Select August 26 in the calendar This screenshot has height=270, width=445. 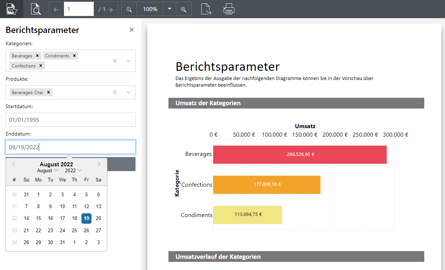point(86,230)
